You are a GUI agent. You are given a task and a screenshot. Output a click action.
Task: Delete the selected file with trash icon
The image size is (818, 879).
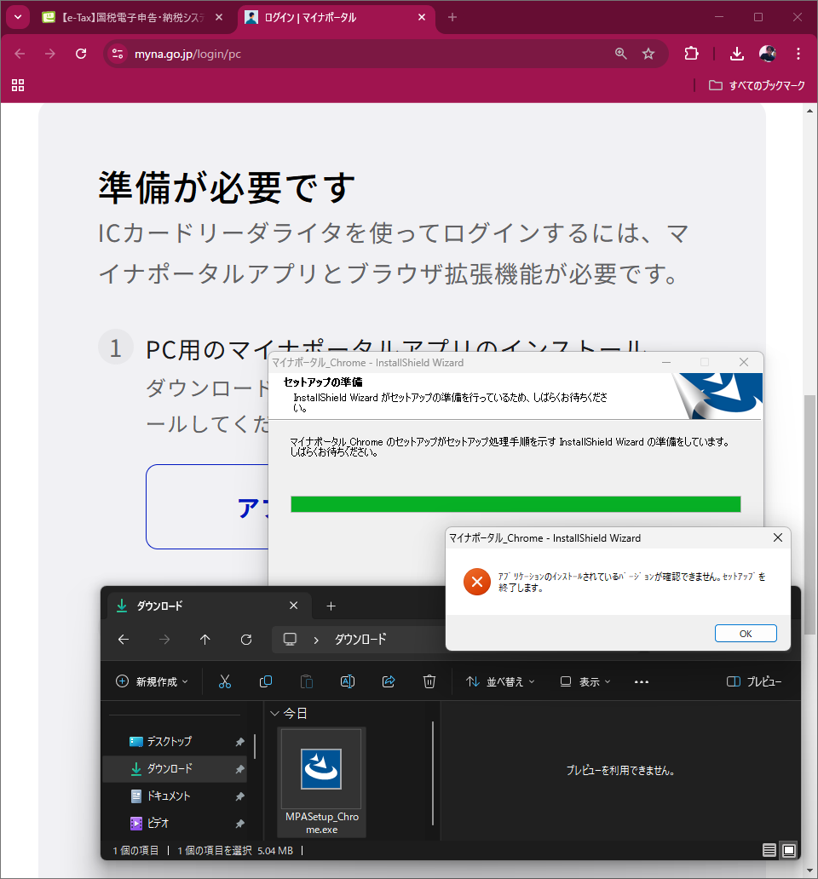pos(429,681)
